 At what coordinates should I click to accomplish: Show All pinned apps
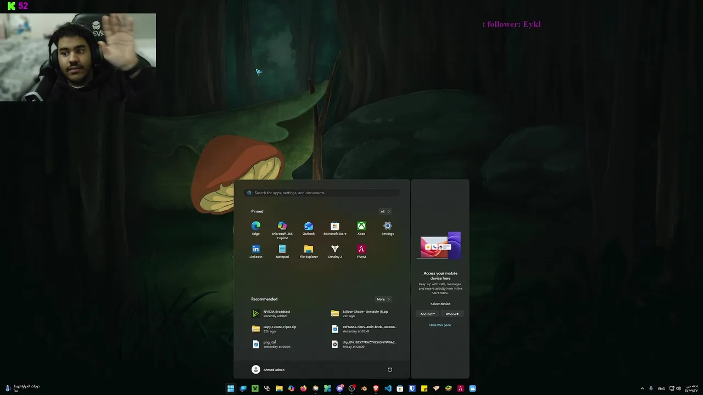[385, 211]
